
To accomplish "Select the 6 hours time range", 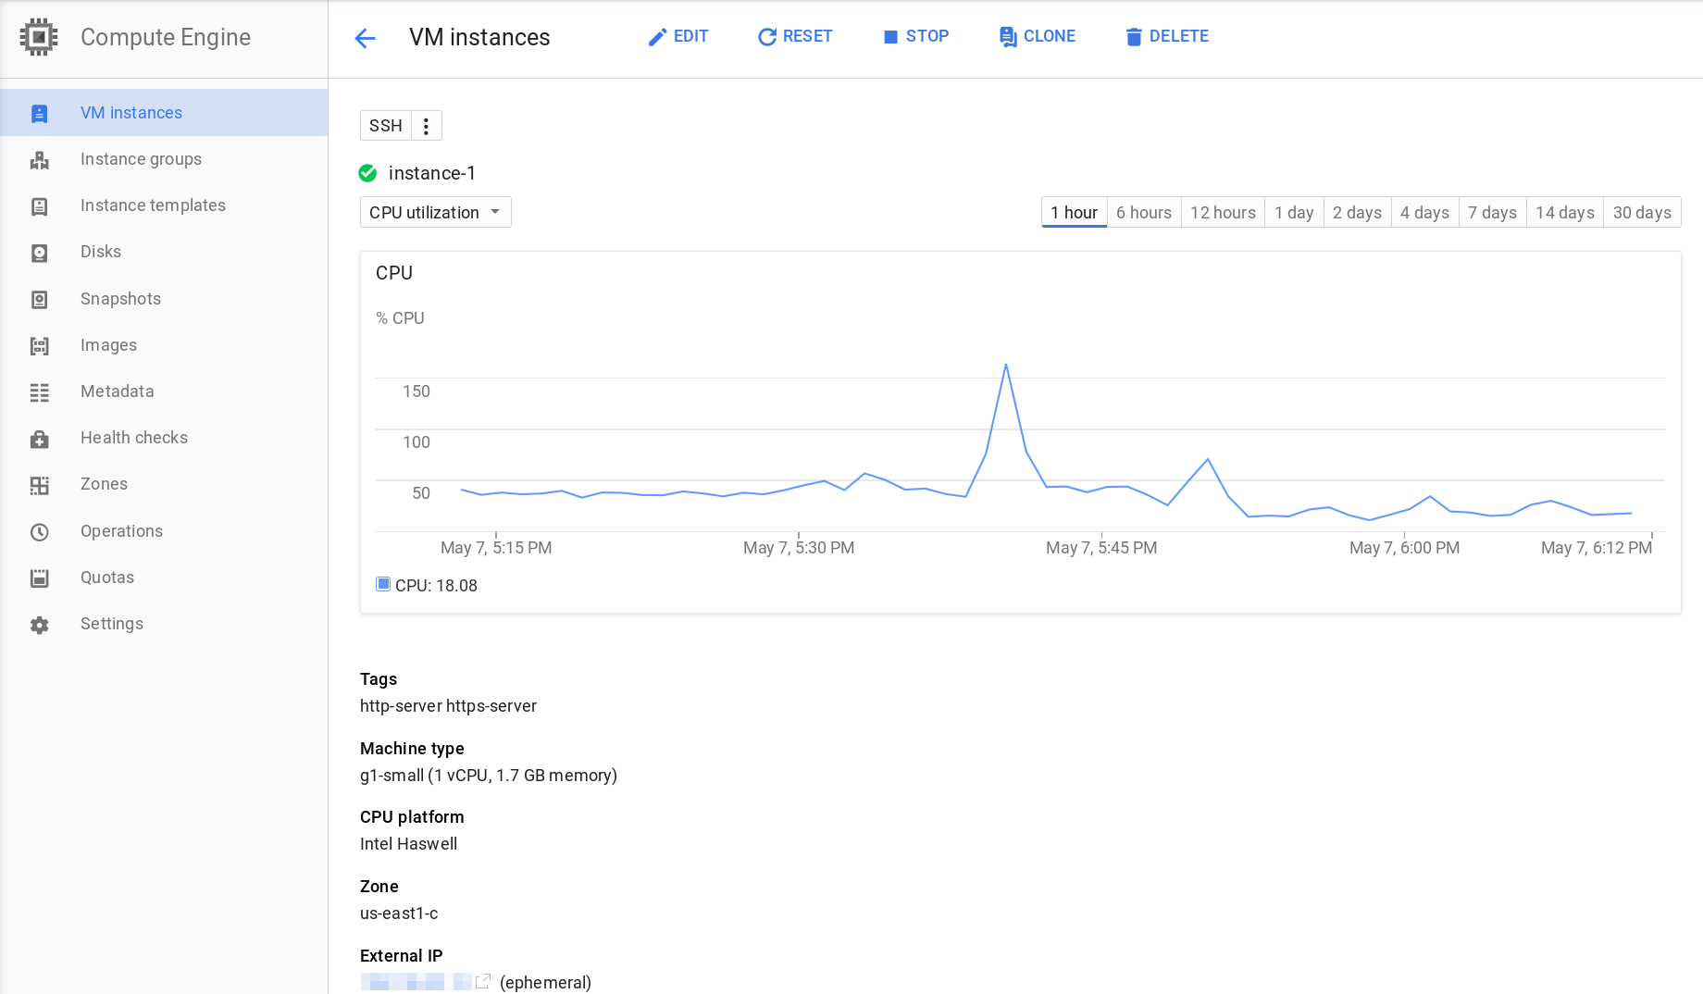I will 1143,212.
